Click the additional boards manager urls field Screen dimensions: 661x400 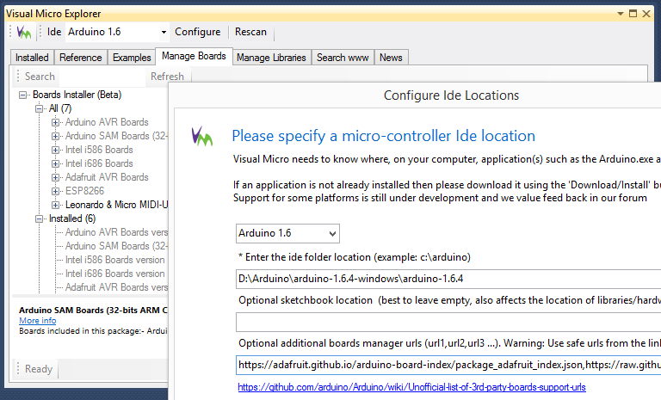coord(448,365)
